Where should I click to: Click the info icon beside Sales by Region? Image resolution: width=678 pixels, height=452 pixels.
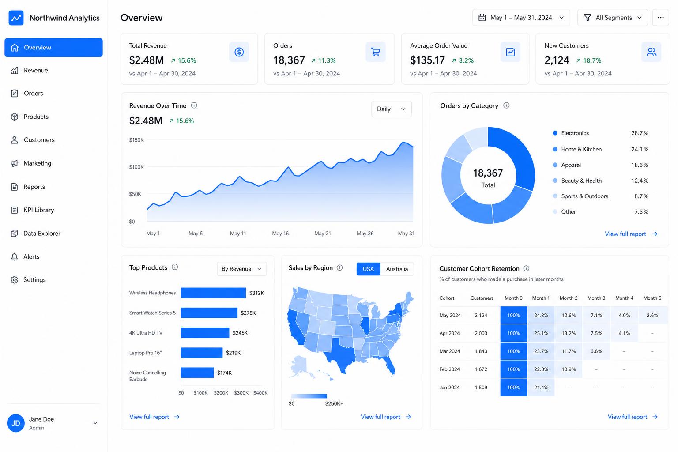(x=340, y=267)
